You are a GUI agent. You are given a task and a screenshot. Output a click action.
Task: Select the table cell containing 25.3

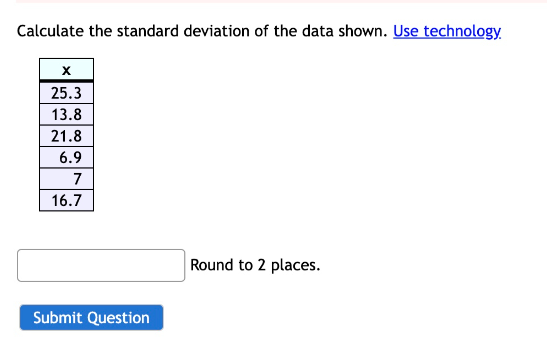[66, 93]
